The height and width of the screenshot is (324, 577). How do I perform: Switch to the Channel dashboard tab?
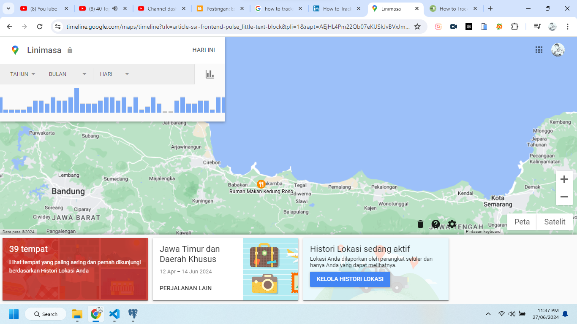coord(162,8)
